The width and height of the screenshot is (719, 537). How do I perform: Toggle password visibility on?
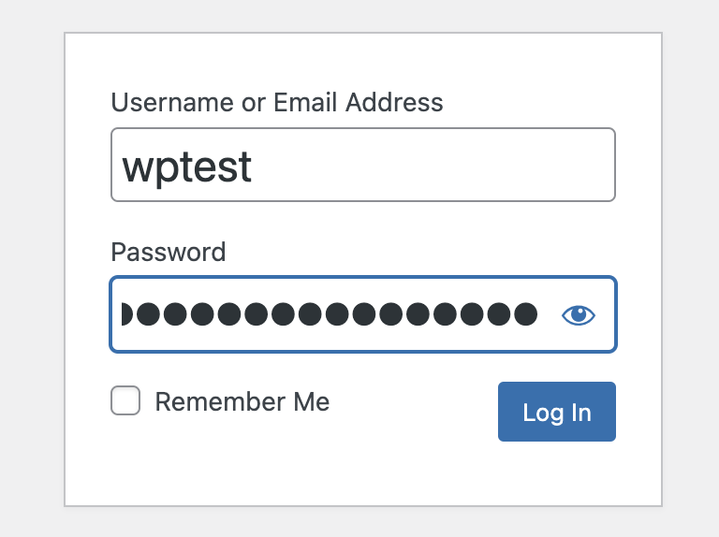click(579, 315)
